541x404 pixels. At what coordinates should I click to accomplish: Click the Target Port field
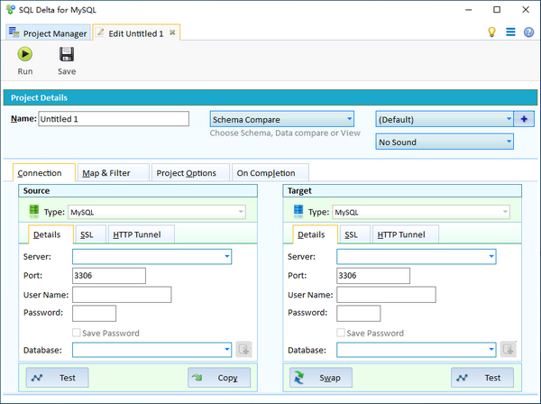[x=373, y=275]
